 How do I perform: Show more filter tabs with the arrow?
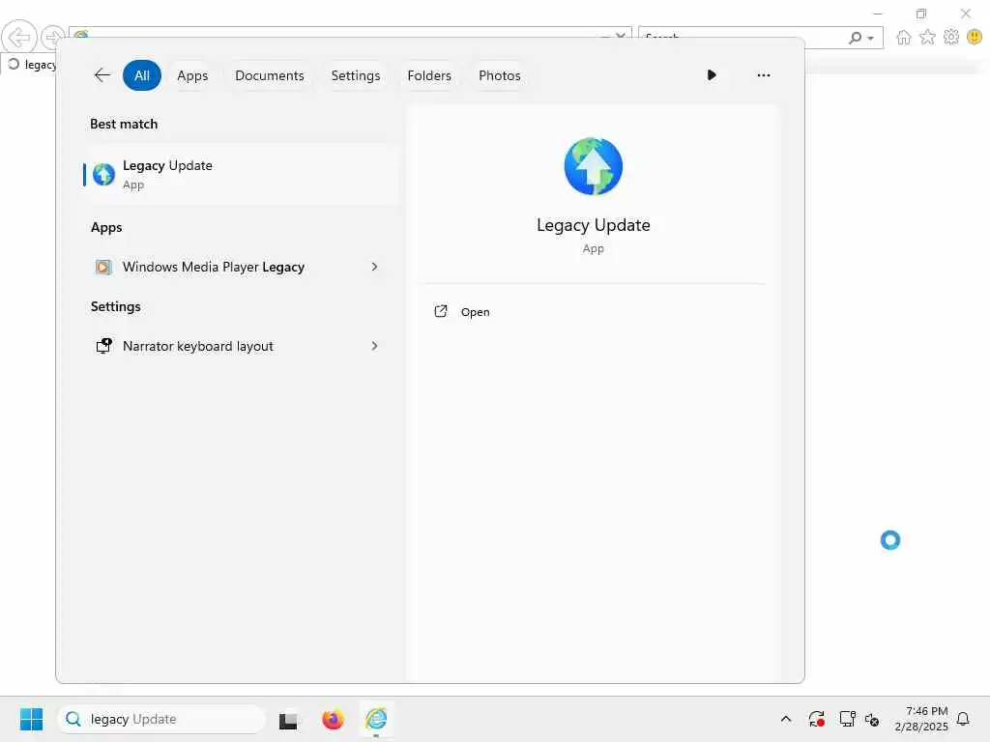712,75
